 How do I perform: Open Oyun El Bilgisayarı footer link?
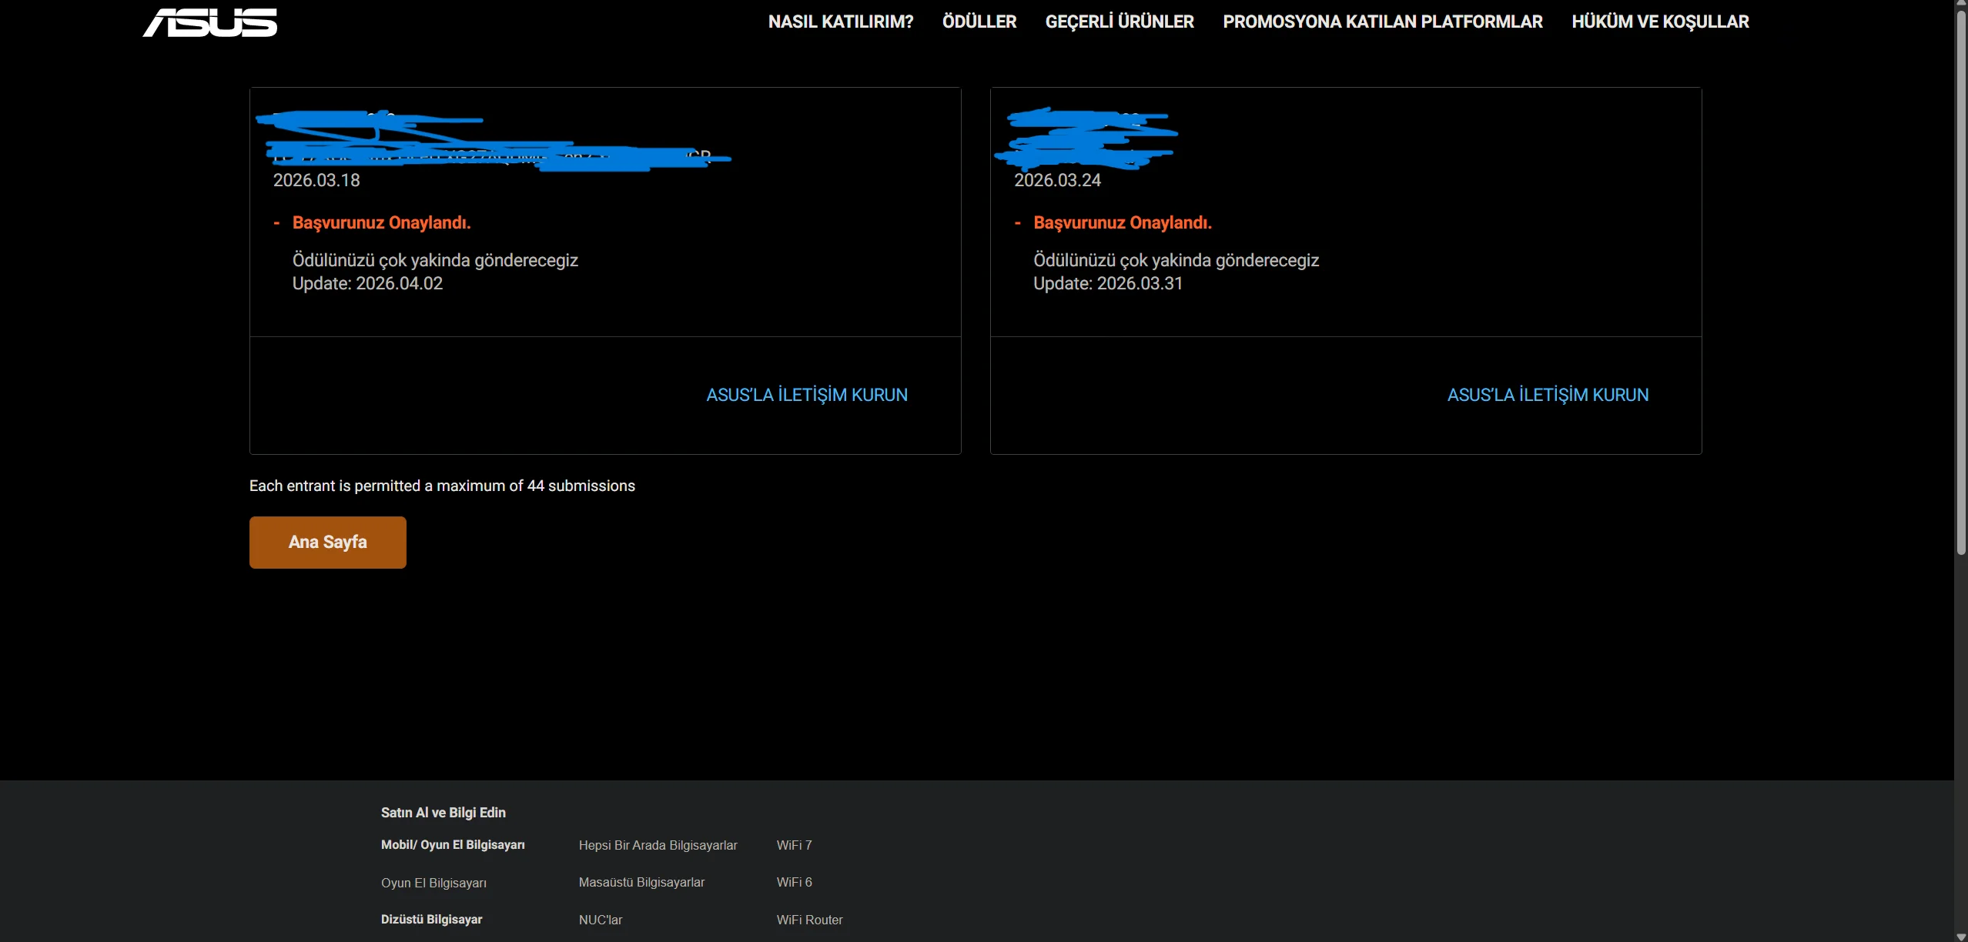pos(434,883)
